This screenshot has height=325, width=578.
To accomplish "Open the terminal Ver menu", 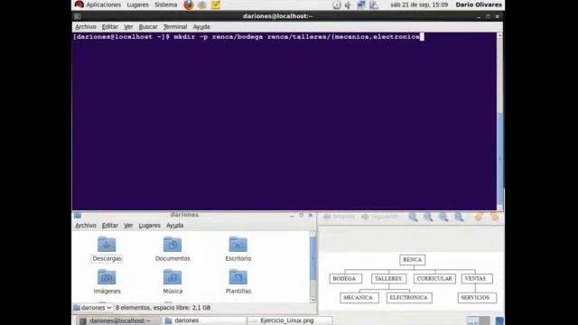I will [x=128, y=27].
